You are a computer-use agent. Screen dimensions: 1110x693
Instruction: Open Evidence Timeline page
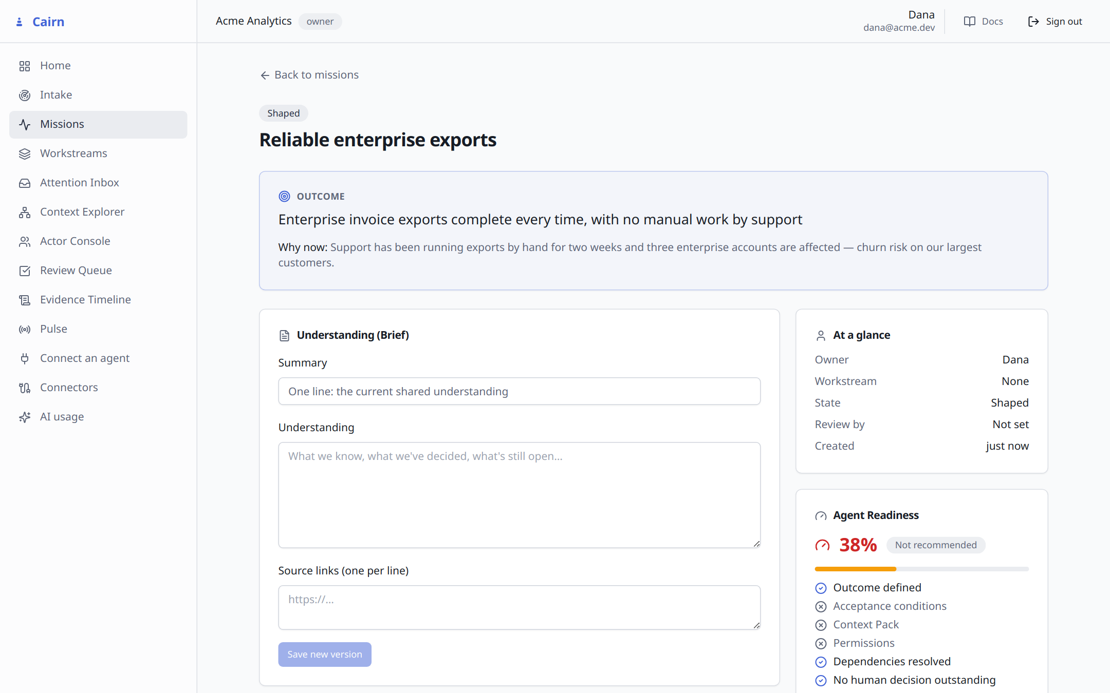pos(98,300)
